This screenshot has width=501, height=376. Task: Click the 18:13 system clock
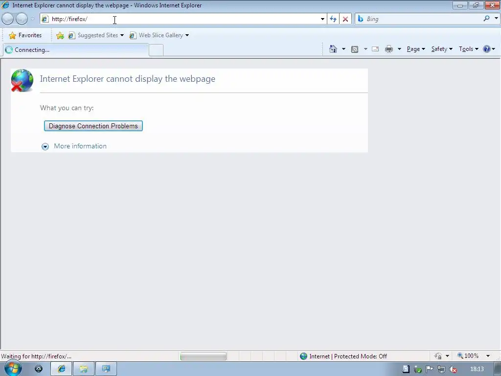[x=477, y=369]
